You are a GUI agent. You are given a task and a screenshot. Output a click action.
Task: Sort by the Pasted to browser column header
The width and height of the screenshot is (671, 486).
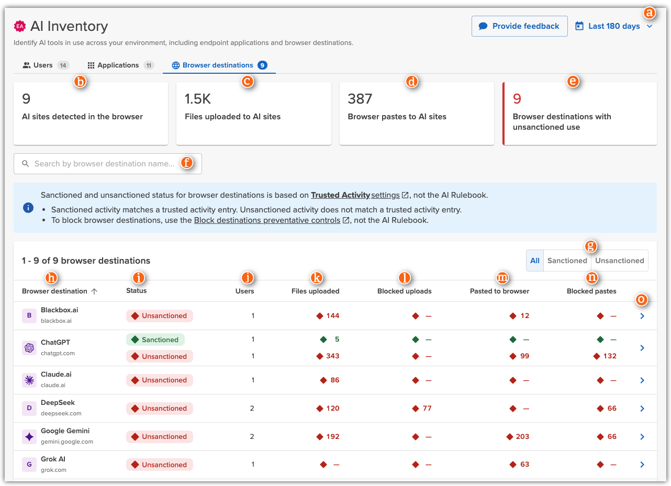point(500,291)
